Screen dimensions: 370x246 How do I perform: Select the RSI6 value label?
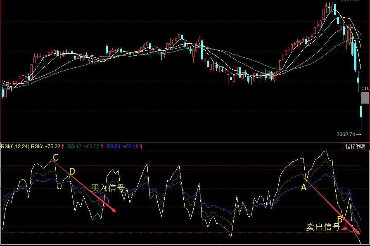(45, 147)
